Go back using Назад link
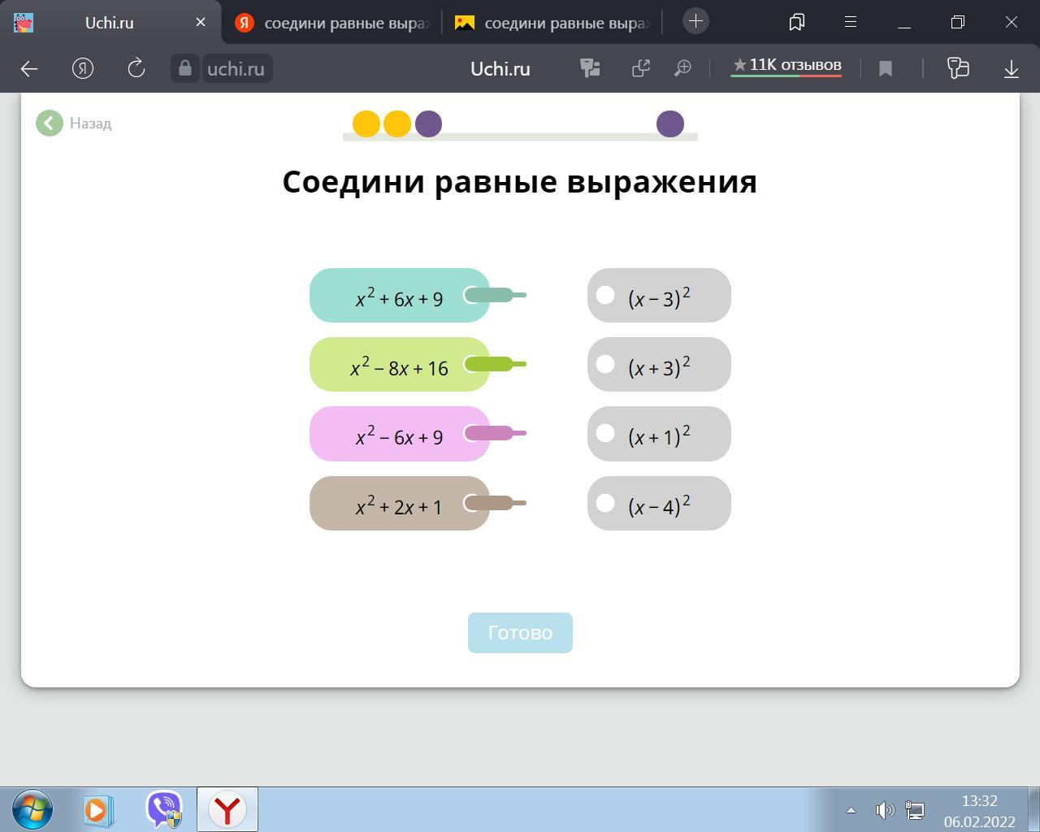The width and height of the screenshot is (1040, 832). (75, 123)
